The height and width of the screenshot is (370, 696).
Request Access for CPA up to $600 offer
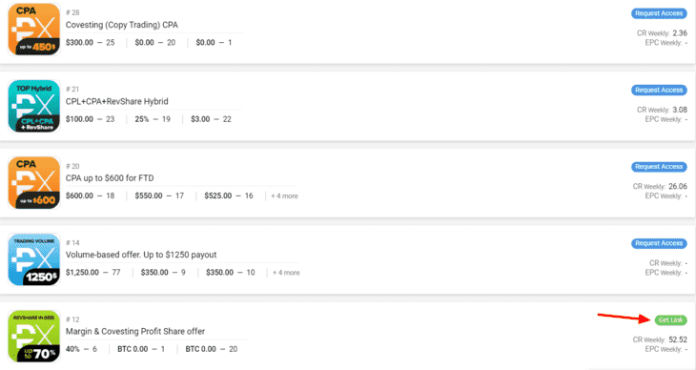(x=659, y=167)
